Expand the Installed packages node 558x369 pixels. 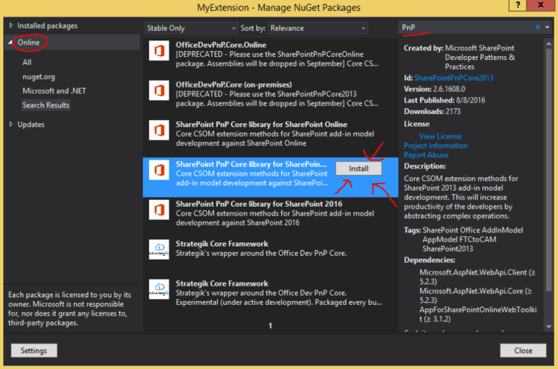click(x=11, y=26)
